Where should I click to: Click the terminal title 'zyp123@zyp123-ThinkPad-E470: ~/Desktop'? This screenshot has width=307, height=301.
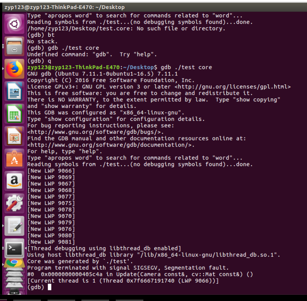(x=64, y=7)
